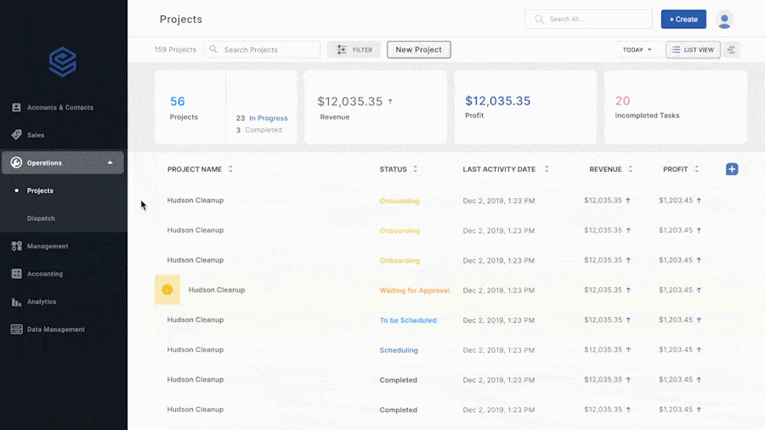Click the blue plus add-column icon
The height and width of the screenshot is (430, 765).
click(732, 169)
